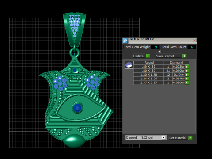Select the large blue center gem in eye
Viewport: 212px width, 159px height.
point(77,108)
